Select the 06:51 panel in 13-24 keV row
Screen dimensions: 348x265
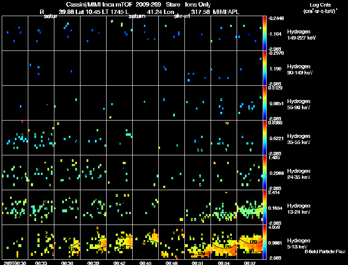pos(197,207)
